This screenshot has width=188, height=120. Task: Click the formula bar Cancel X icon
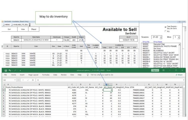coord(23,80)
